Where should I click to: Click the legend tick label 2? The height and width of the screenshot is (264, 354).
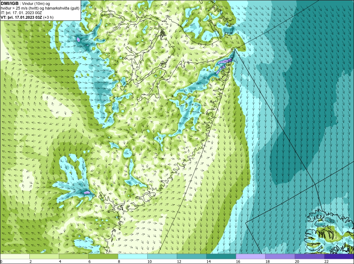[30, 262]
